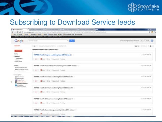
Task: Click the red Subscribe button
Action: tap(18, 51)
